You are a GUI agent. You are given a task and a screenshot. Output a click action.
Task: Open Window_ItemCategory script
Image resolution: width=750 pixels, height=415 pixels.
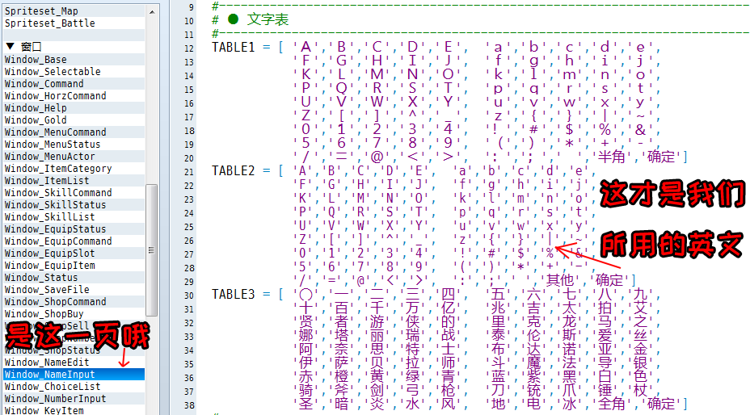[x=74, y=168]
